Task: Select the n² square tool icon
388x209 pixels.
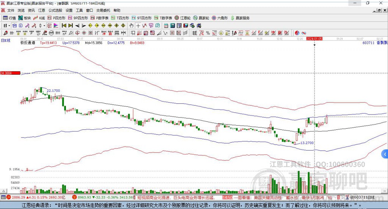Action: (x=64, y=33)
